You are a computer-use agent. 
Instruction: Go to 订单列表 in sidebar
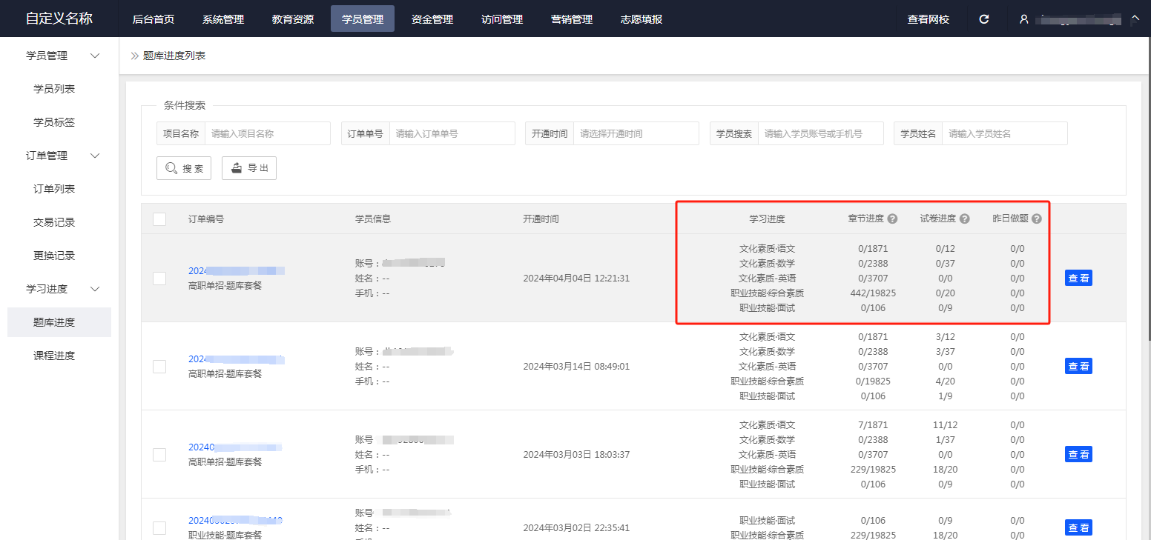[54, 189]
